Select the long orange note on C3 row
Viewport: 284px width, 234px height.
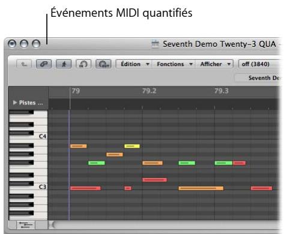pos(201,188)
